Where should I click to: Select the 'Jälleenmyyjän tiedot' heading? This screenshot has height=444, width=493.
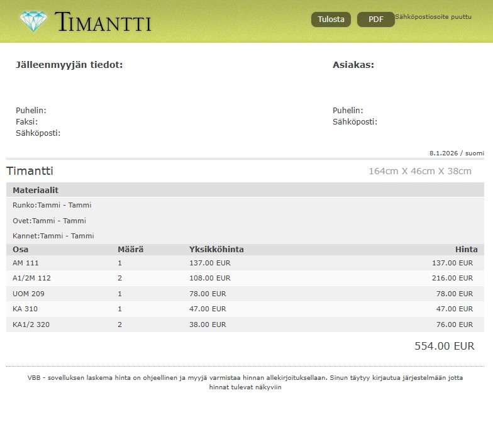click(69, 65)
